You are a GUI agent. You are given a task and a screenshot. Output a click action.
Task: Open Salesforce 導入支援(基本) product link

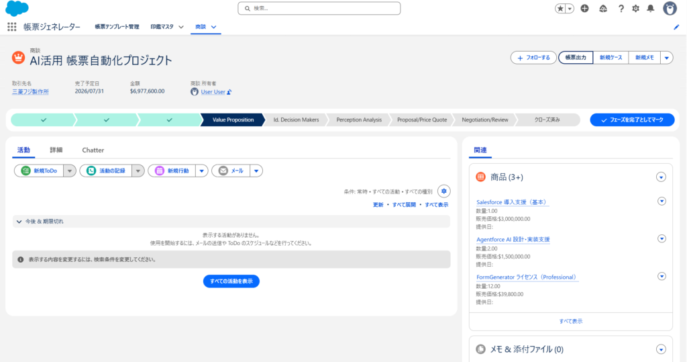[x=511, y=202]
